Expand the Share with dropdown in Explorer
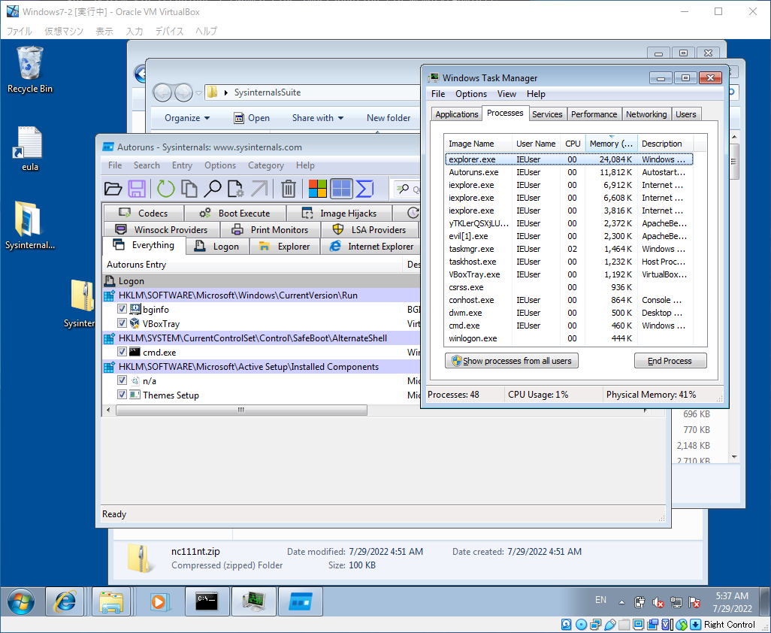Screen dimensions: 771x633 [318, 118]
